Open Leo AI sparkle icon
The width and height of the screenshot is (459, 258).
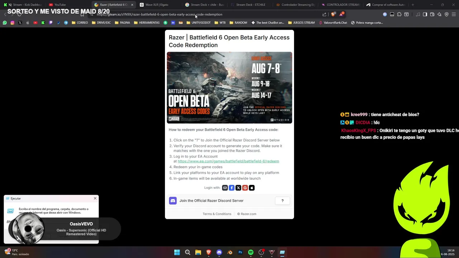coord(439,14)
